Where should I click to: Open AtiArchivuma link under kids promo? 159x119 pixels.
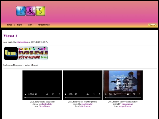pos(44,106)
